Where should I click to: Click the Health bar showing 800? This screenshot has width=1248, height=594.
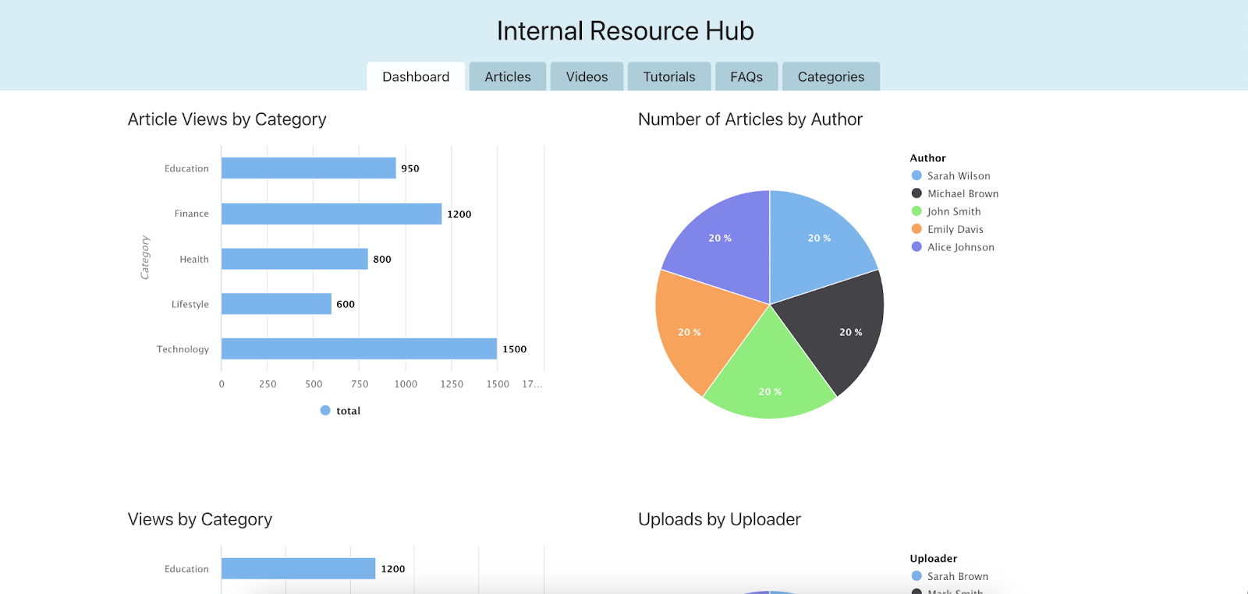click(294, 259)
